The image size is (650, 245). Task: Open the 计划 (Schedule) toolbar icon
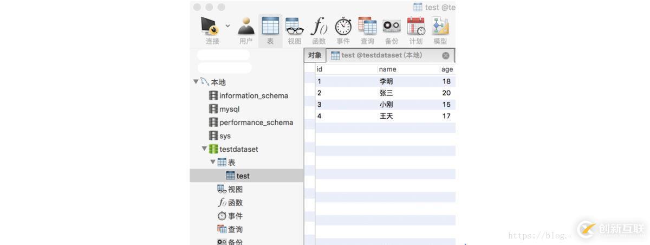point(416,26)
